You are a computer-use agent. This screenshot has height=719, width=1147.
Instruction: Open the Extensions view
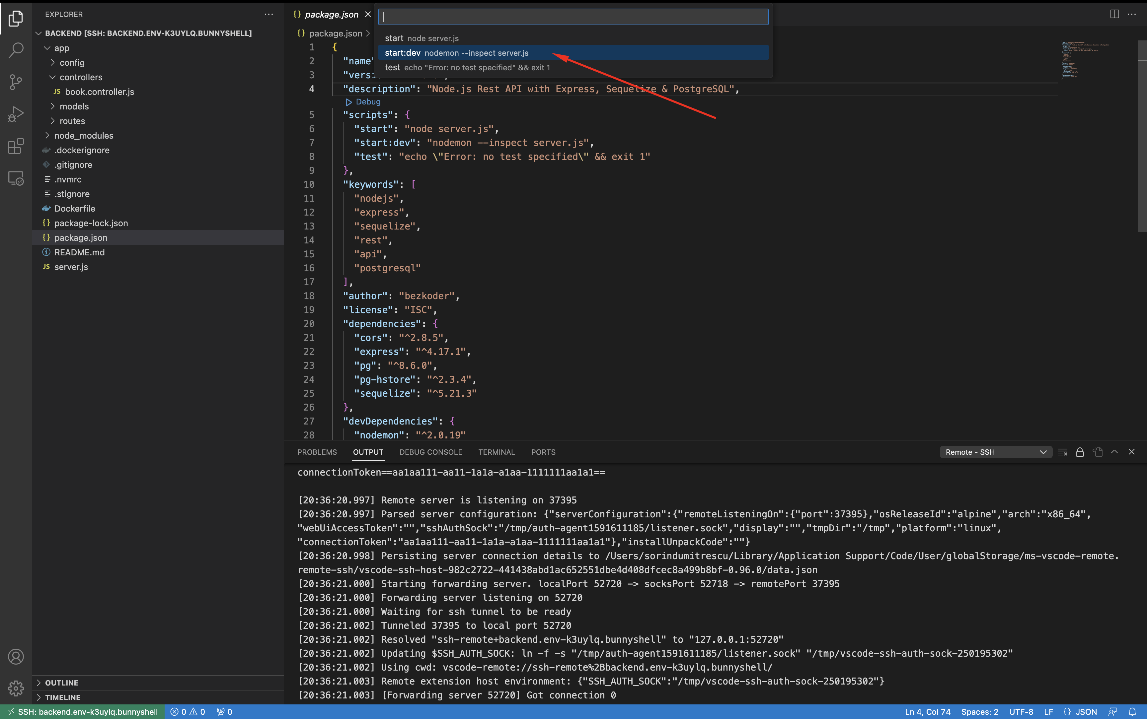pos(16,146)
